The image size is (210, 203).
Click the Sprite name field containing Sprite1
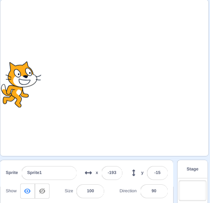49,173
